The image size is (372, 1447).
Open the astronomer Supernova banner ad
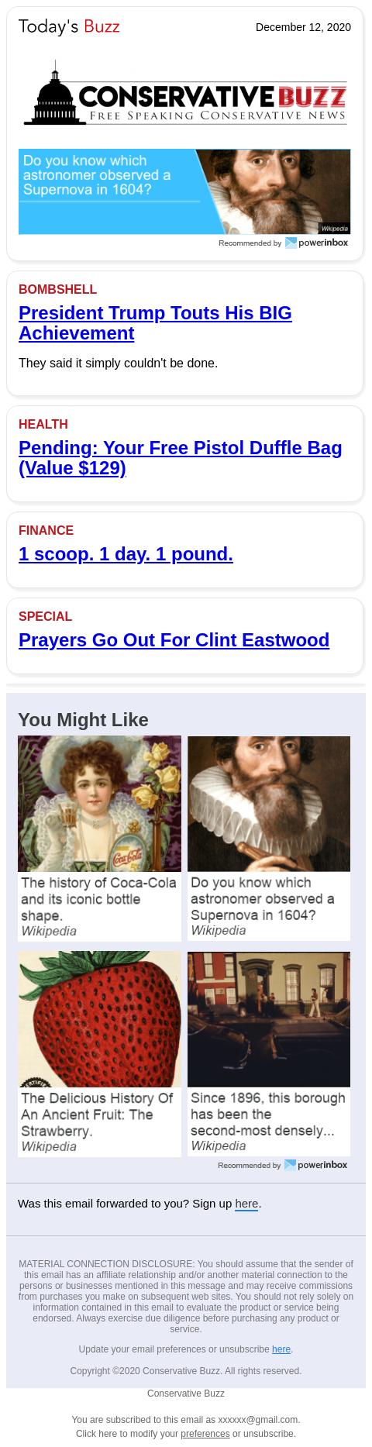pyautogui.click(x=184, y=191)
